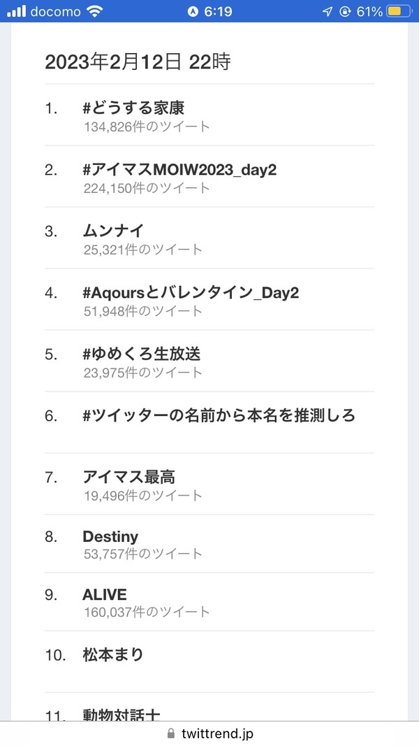Image resolution: width=419 pixels, height=746 pixels.
Task: Tap the Wi-Fi status icon
Action: pyautogui.click(x=95, y=11)
